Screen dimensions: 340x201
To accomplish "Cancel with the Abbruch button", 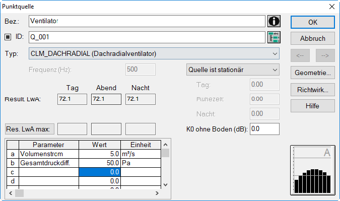I will coord(313,38).
